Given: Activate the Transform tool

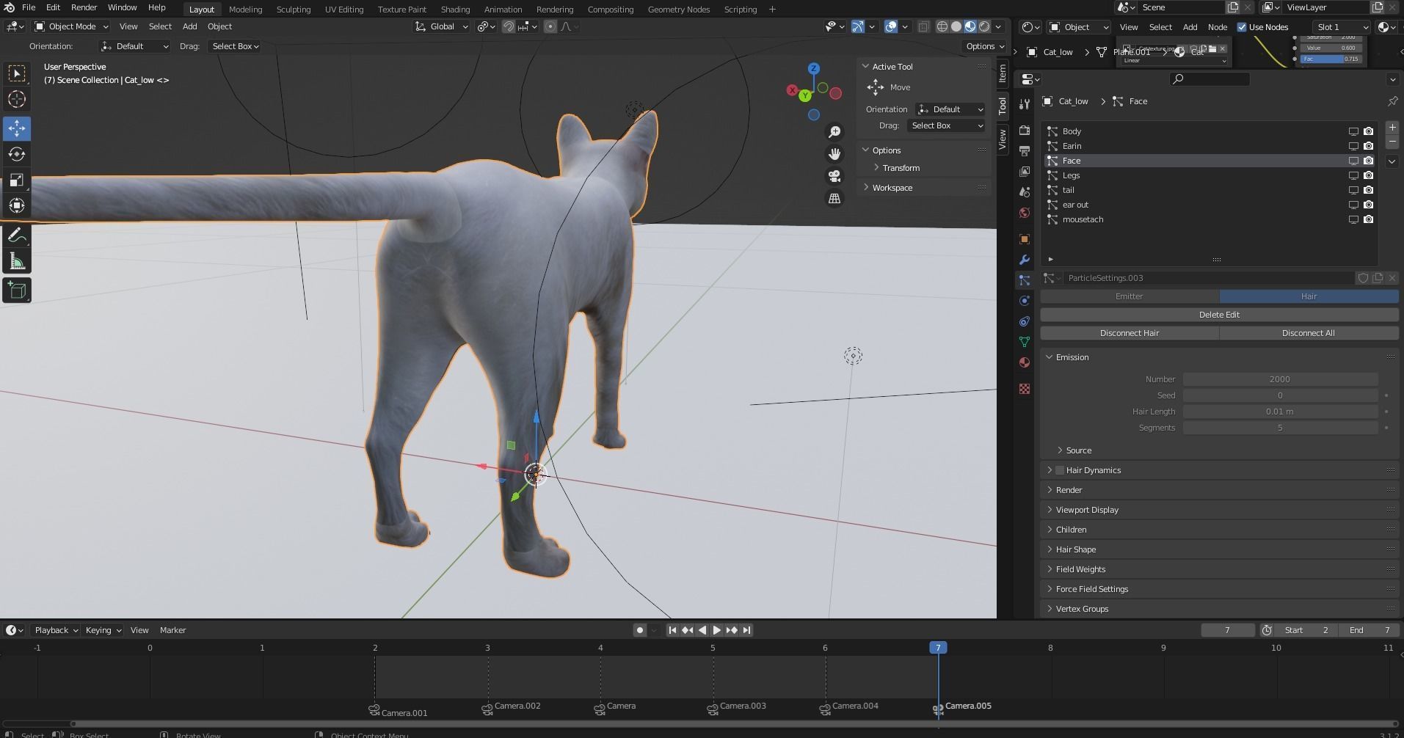Looking at the screenshot, I should (16, 205).
